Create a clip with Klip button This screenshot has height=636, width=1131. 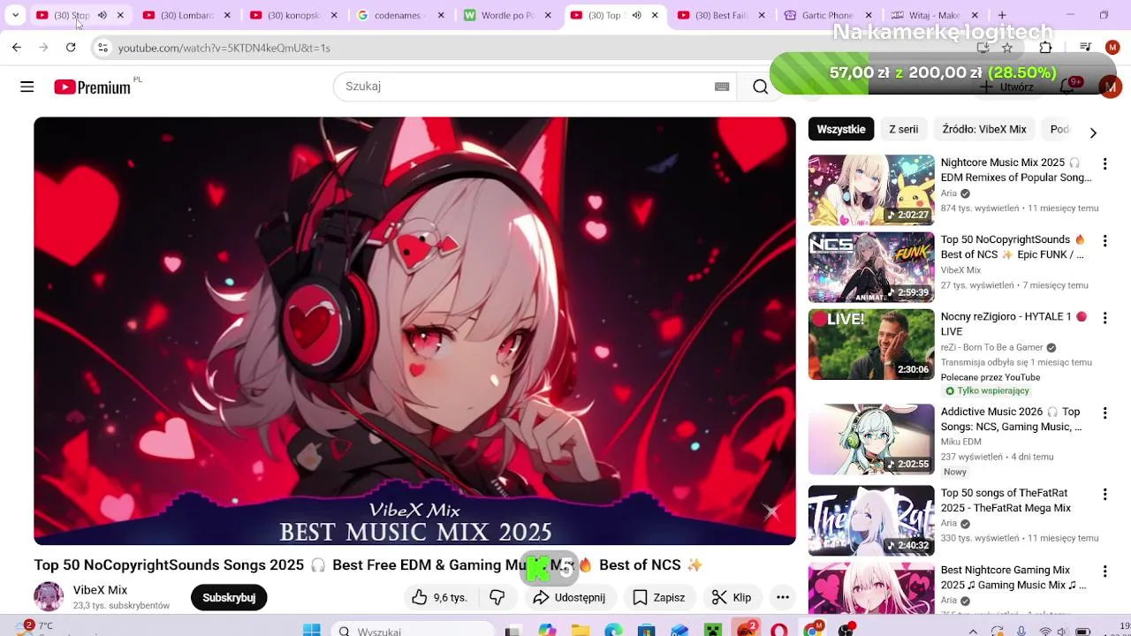(732, 598)
